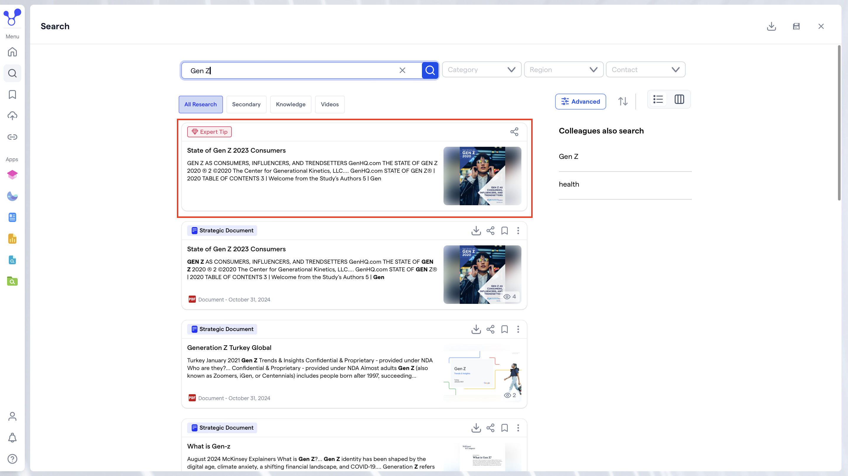
Task: Launch the blue document list app
Action: (12, 217)
